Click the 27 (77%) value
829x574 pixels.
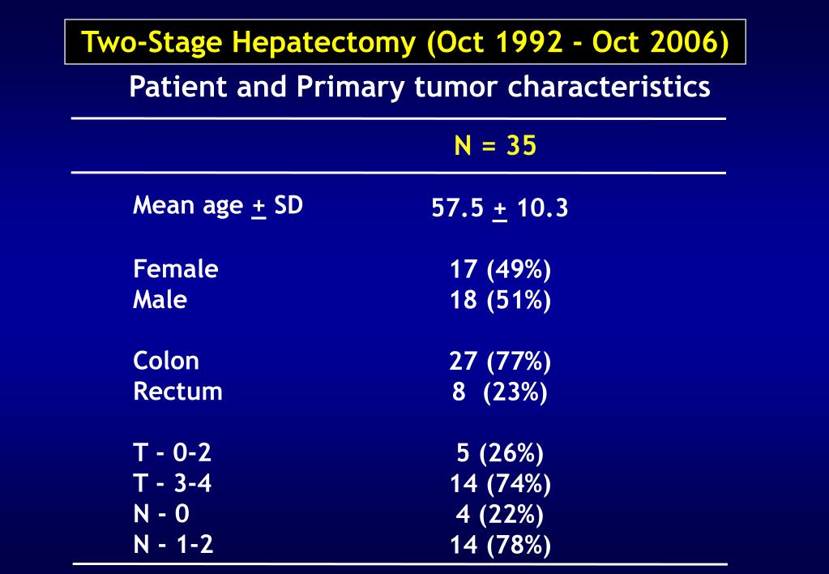[x=500, y=362]
